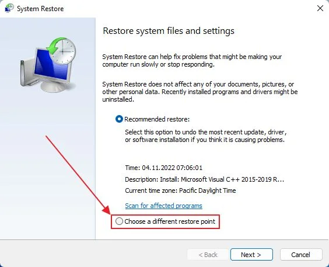Click the Cancel button
329x267 pixels.
pyautogui.click(x=301, y=255)
